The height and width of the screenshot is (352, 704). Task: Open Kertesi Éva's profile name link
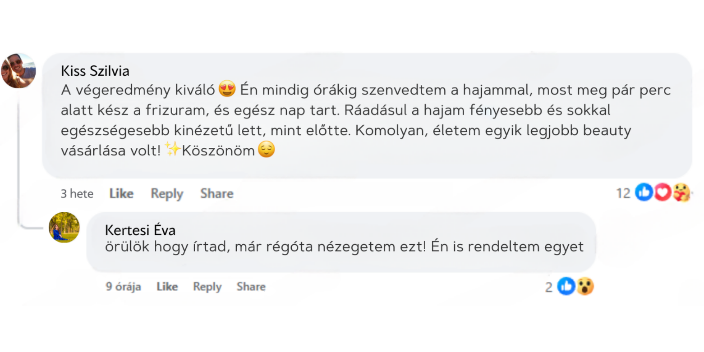pos(140,230)
